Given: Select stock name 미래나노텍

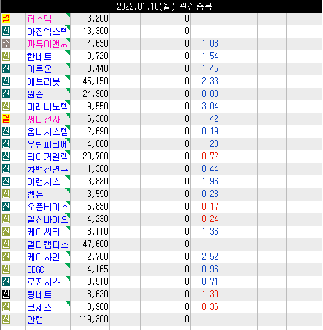Looking at the screenshot, I should [48, 107].
